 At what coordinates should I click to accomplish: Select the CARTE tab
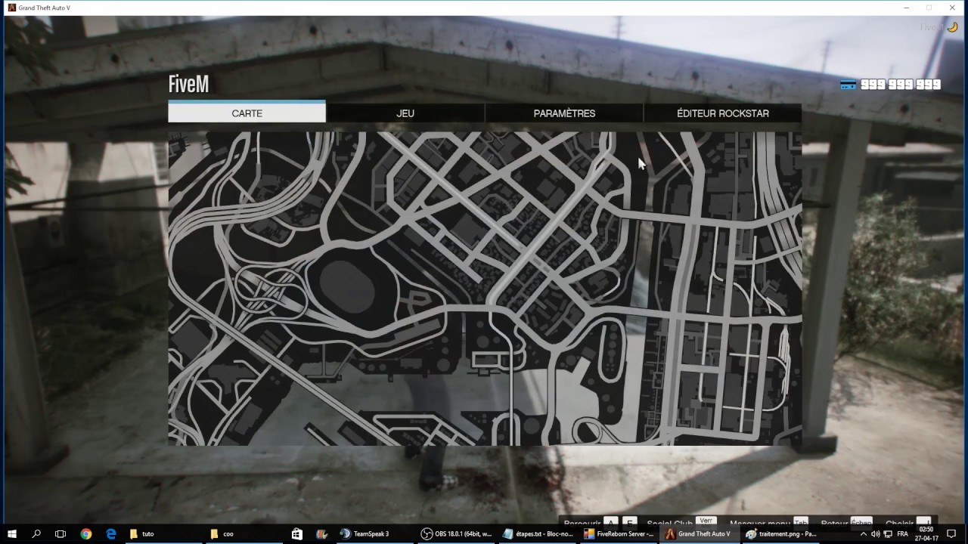[247, 113]
